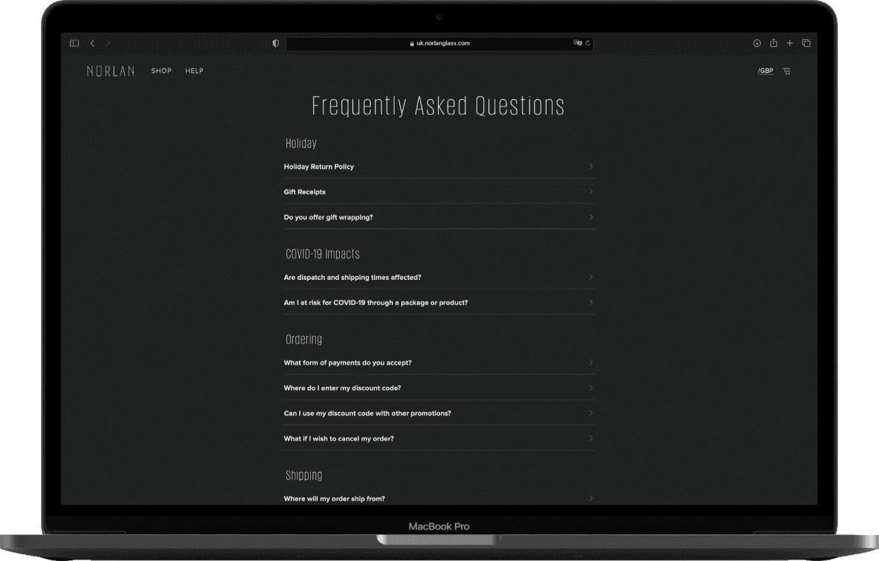The height and width of the screenshot is (561, 879).
Task: Click the "Ordering" section heading
Action: [x=304, y=339]
